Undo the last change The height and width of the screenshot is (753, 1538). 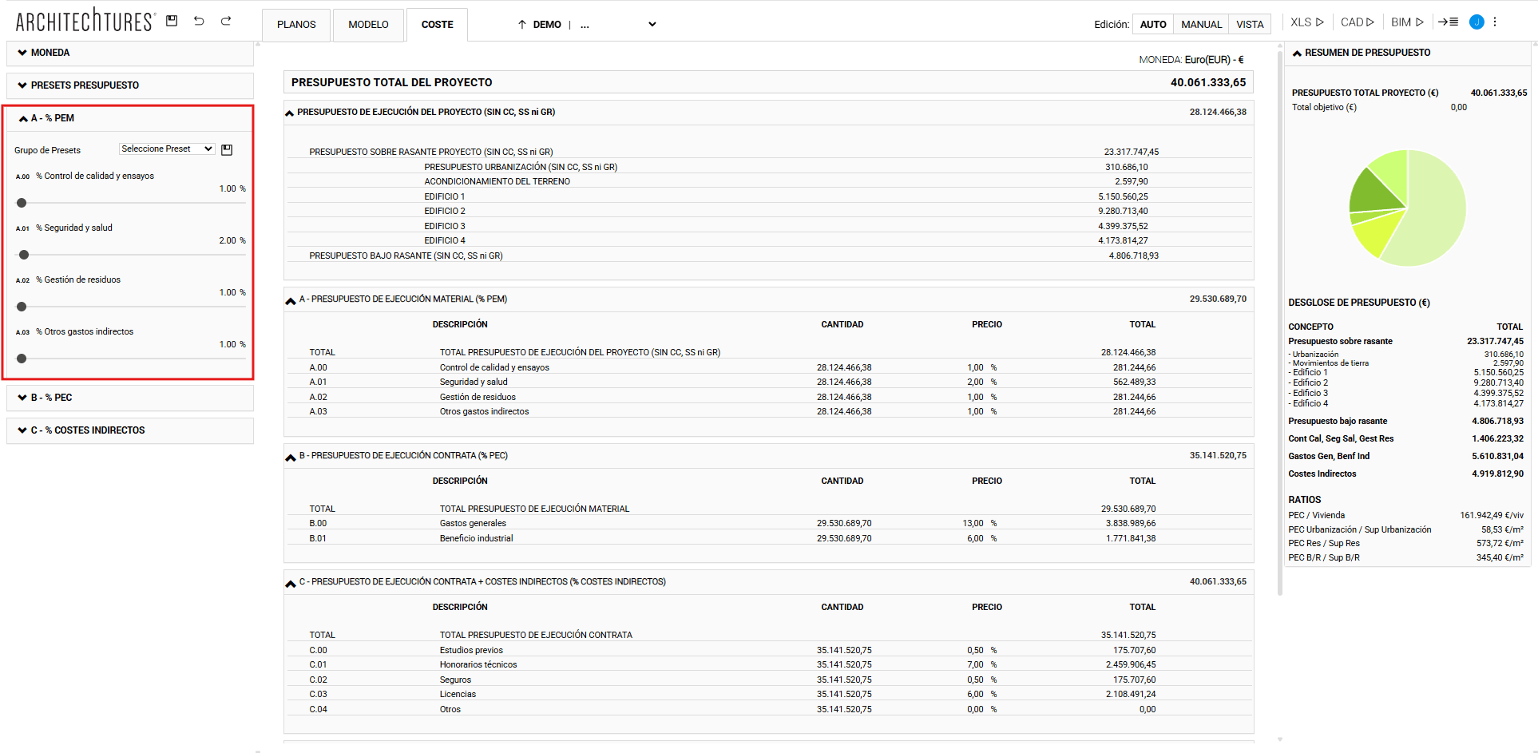pos(199,21)
